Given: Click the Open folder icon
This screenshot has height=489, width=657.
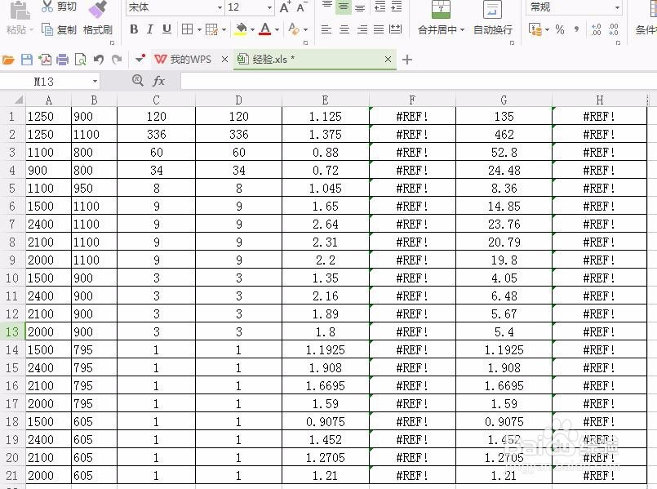Looking at the screenshot, I should [x=8, y=60].
